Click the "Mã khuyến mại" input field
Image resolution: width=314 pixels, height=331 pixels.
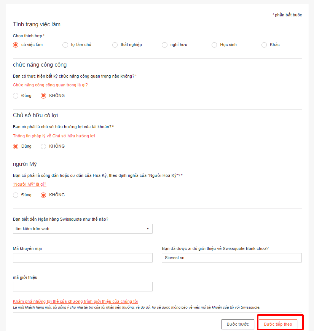[83, 258]
